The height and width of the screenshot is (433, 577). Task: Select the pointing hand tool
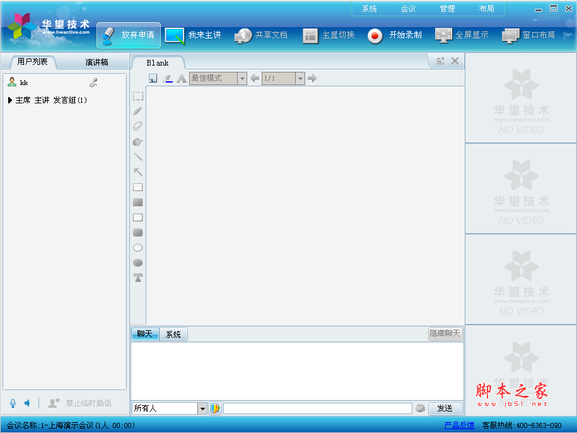[137, 142]
